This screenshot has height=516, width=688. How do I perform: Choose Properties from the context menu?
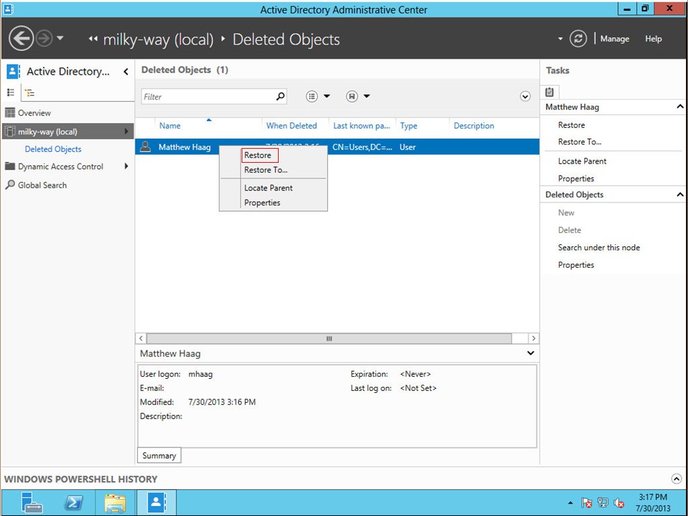coord(263,203)
